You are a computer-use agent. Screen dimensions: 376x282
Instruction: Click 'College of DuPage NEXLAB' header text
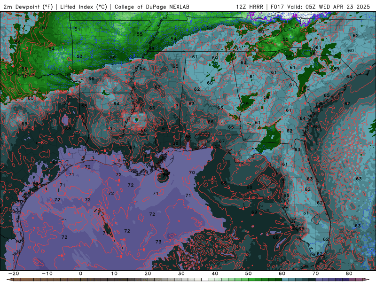coord(152,7)
